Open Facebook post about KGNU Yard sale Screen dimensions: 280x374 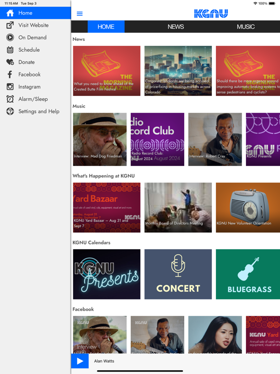pyautogui.click(x=263, y=335)
